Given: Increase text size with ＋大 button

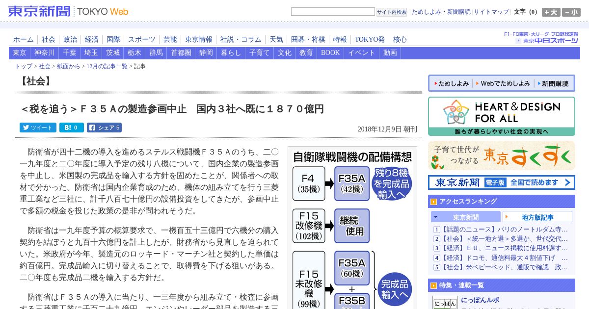Looking at the screenshot, I should click(x=551, y=12).
